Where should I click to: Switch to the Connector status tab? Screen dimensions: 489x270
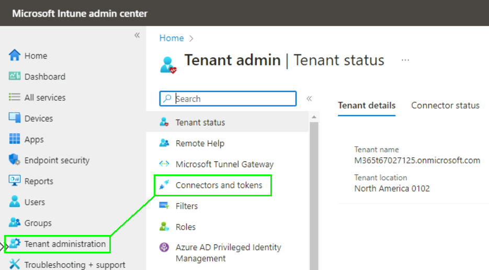coord(445,105)
